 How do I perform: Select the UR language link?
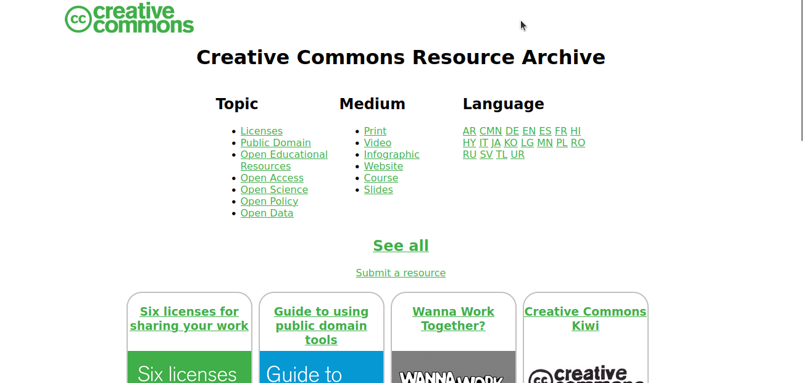coord(517,154)
